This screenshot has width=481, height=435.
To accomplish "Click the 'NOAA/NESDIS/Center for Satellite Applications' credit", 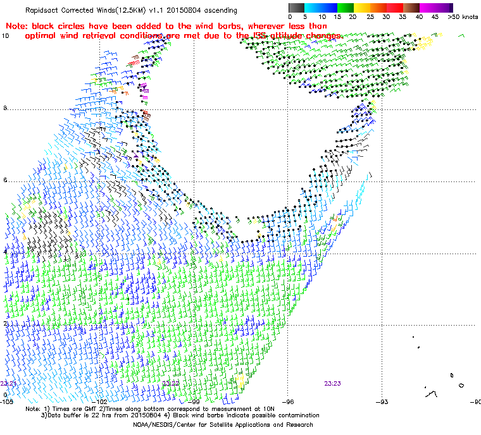I will [x=223, y=425].
